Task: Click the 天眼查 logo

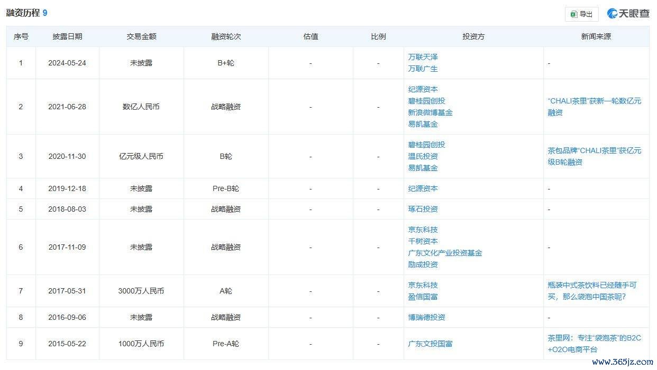Action: tap(628, 14)
